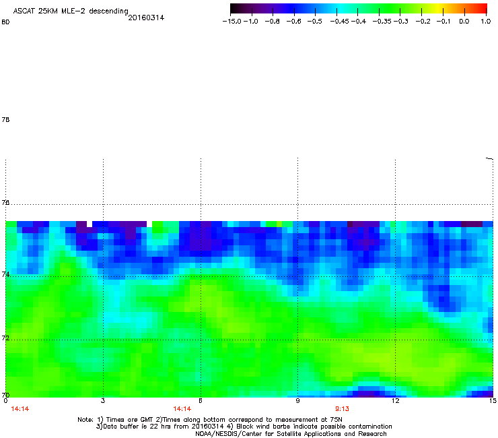Select the 72 latitude axis label

coord(5,338)
